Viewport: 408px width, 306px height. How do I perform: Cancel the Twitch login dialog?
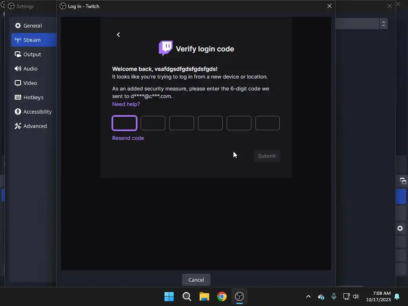click(x=196, y=280)
